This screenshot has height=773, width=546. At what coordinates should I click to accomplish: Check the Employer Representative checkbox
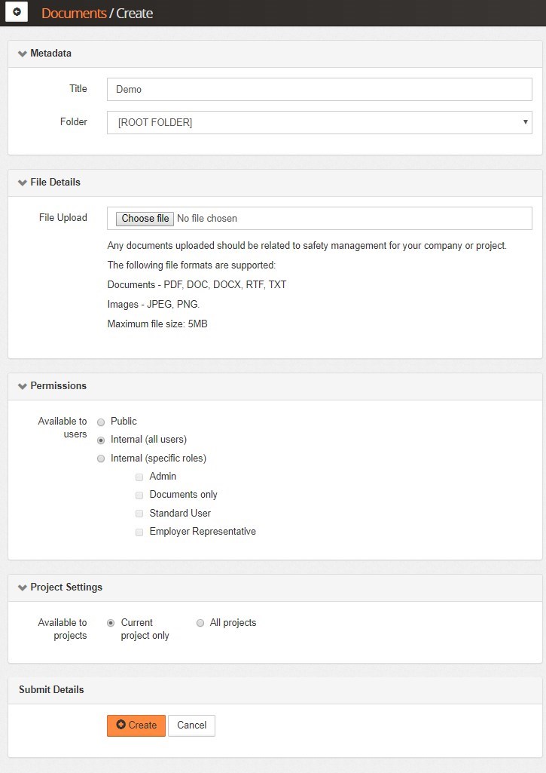point(139,532)
